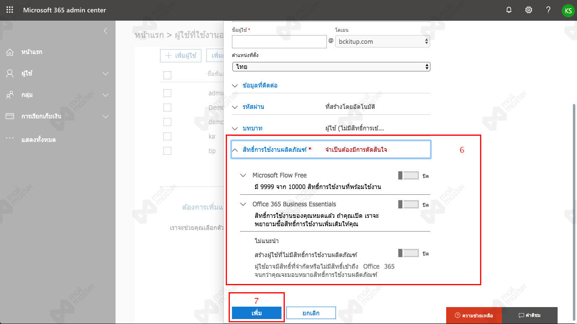Toggle Office 365 Business Essentials license switch
The image size is (577, 324).
point(408,205)
